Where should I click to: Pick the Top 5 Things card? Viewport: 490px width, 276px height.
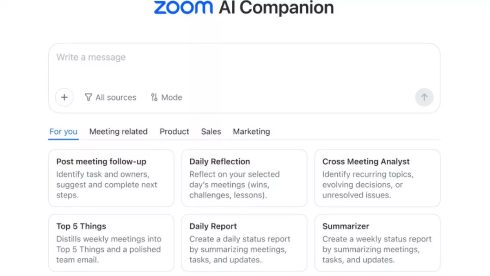111,242
